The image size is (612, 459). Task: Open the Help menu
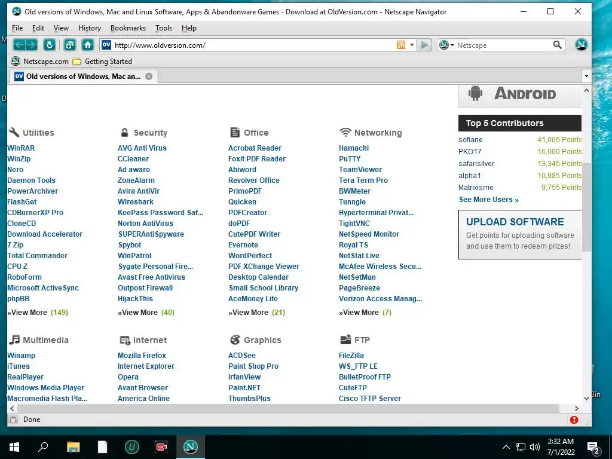(189, 28)
